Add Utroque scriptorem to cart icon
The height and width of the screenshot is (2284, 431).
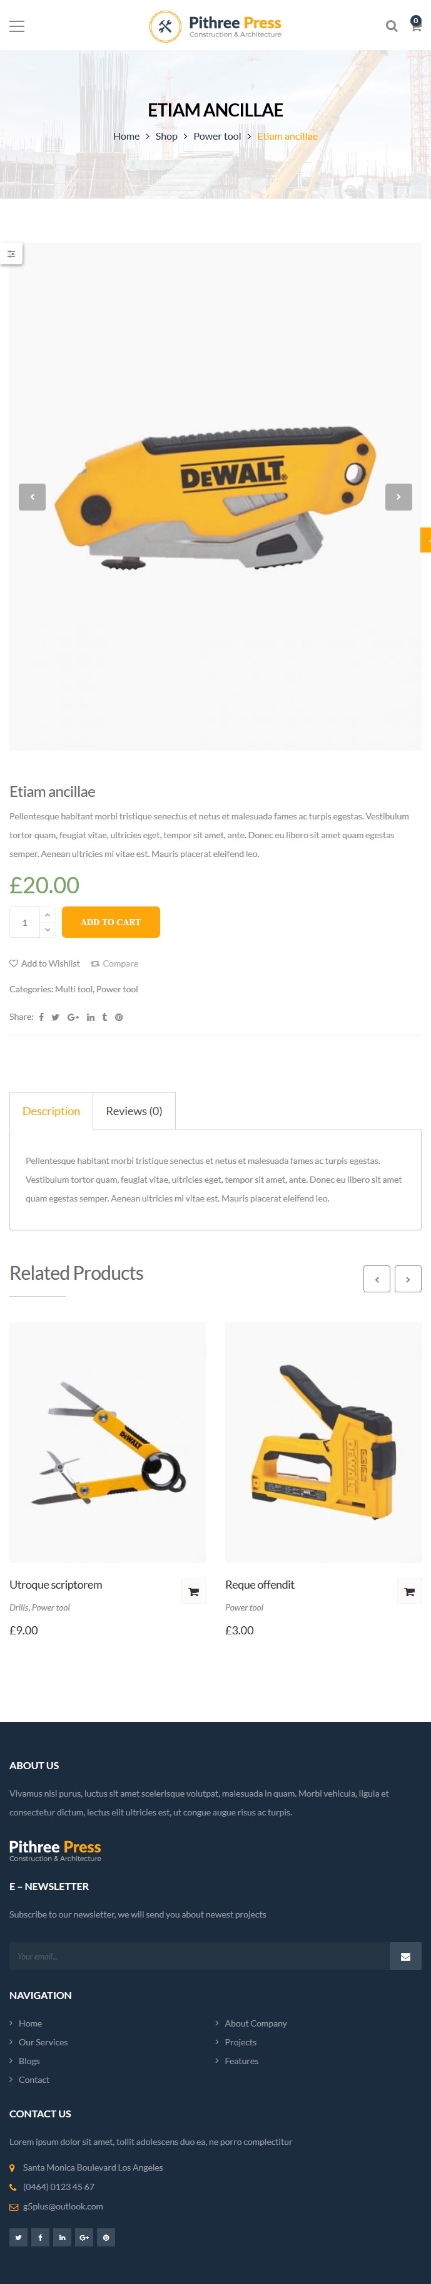194,1592
